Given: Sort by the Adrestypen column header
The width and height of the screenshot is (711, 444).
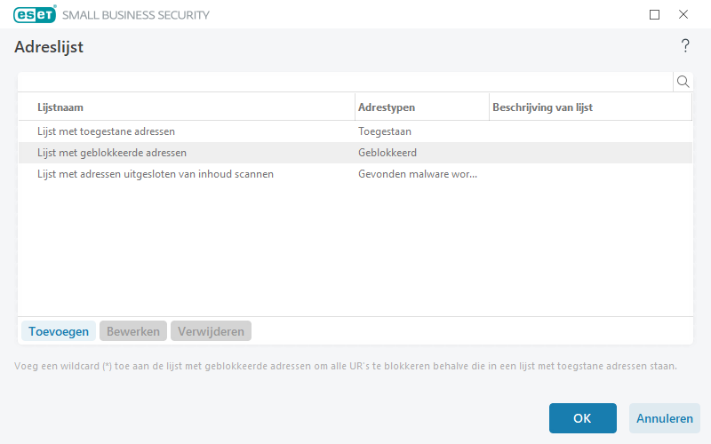Looking at the screenshot, I should (422, 107).
